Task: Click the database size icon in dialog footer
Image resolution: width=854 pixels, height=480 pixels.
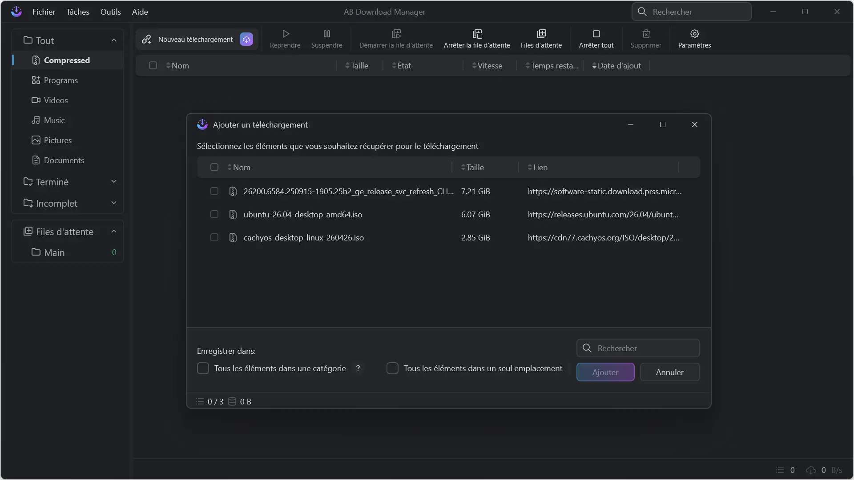Action: (232, 401)
